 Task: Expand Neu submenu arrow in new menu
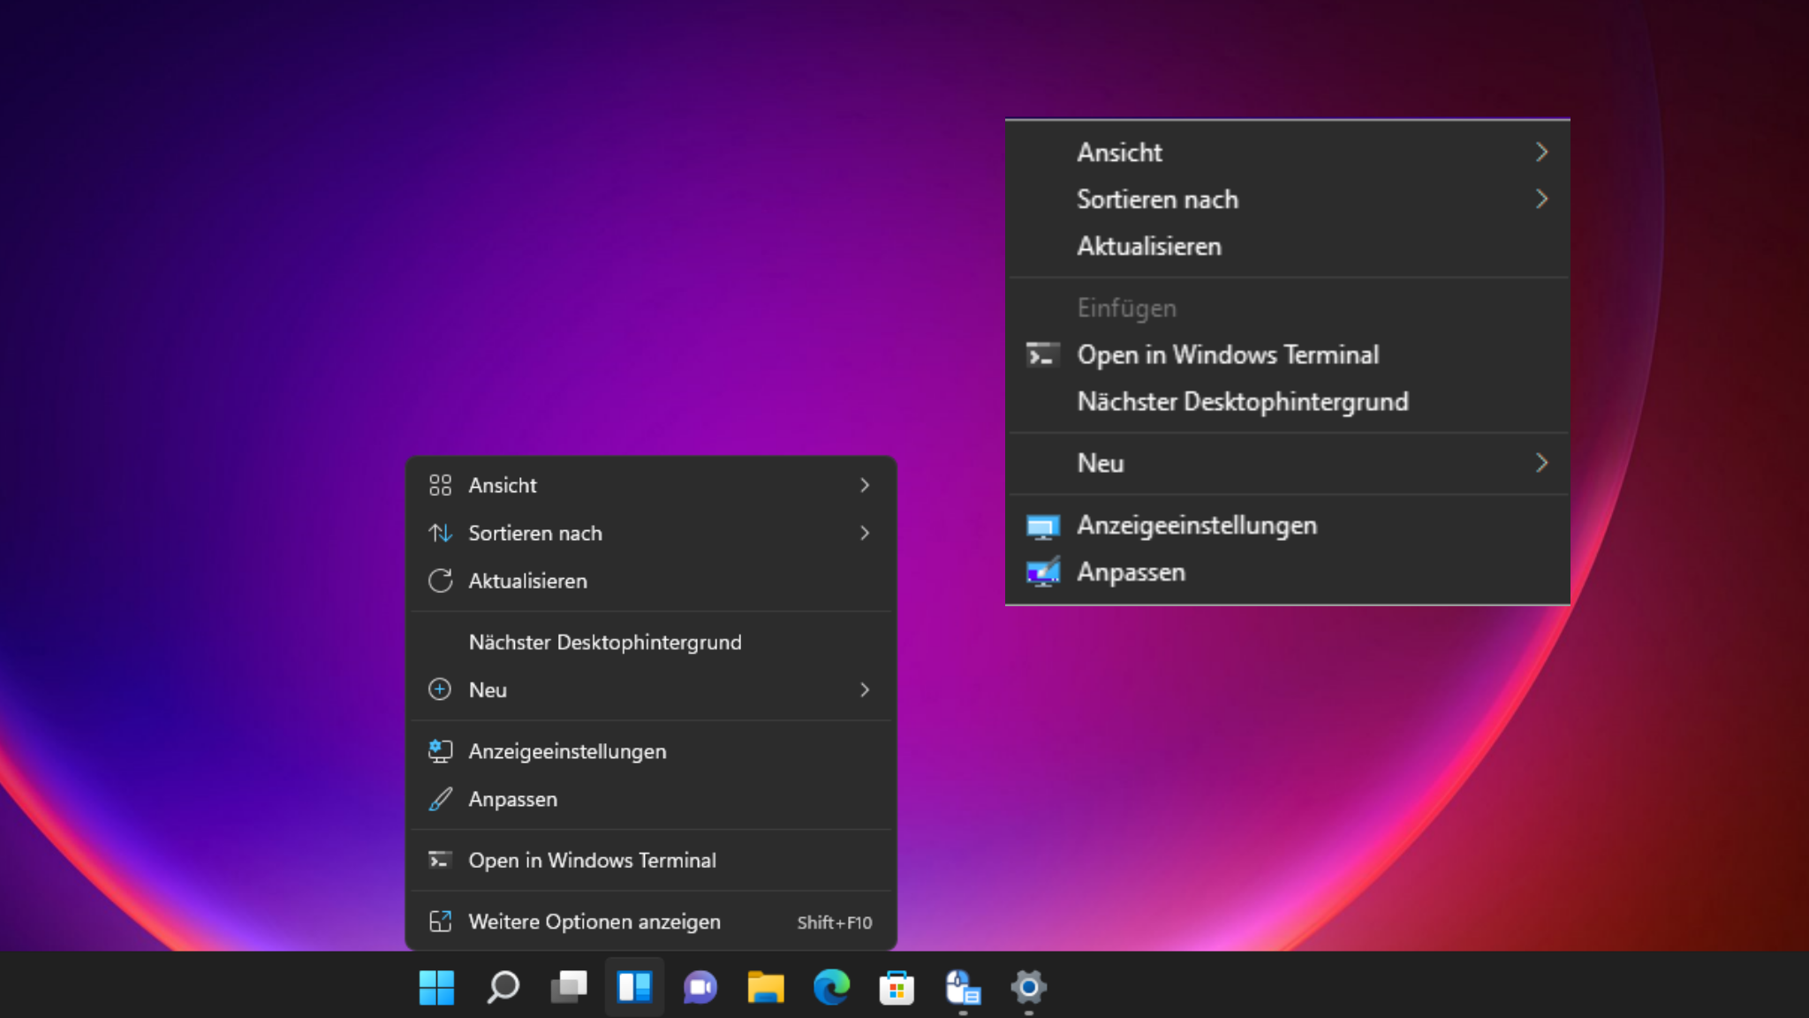(x=865, y=689)
